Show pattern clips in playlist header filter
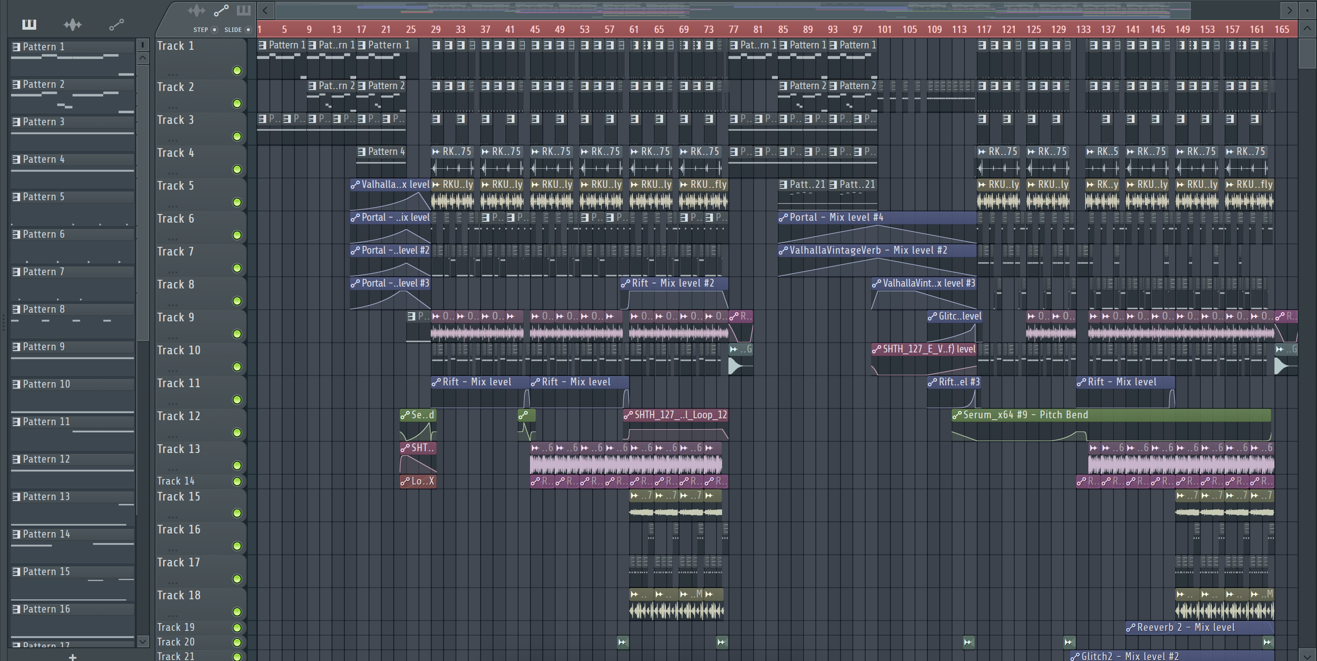The width and height of the screenshot is (1317, 661). 243,10
